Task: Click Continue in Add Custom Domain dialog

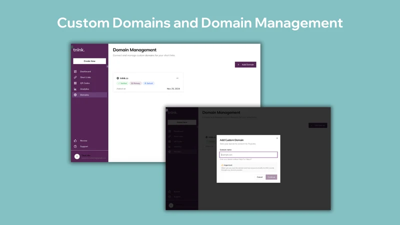Action: (271, 177)
